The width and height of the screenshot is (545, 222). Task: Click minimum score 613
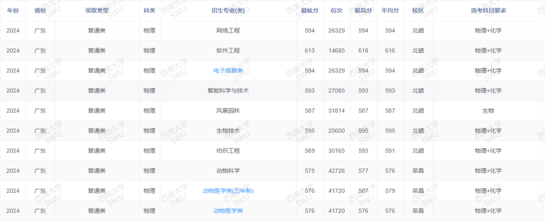[x=310, y=51]
